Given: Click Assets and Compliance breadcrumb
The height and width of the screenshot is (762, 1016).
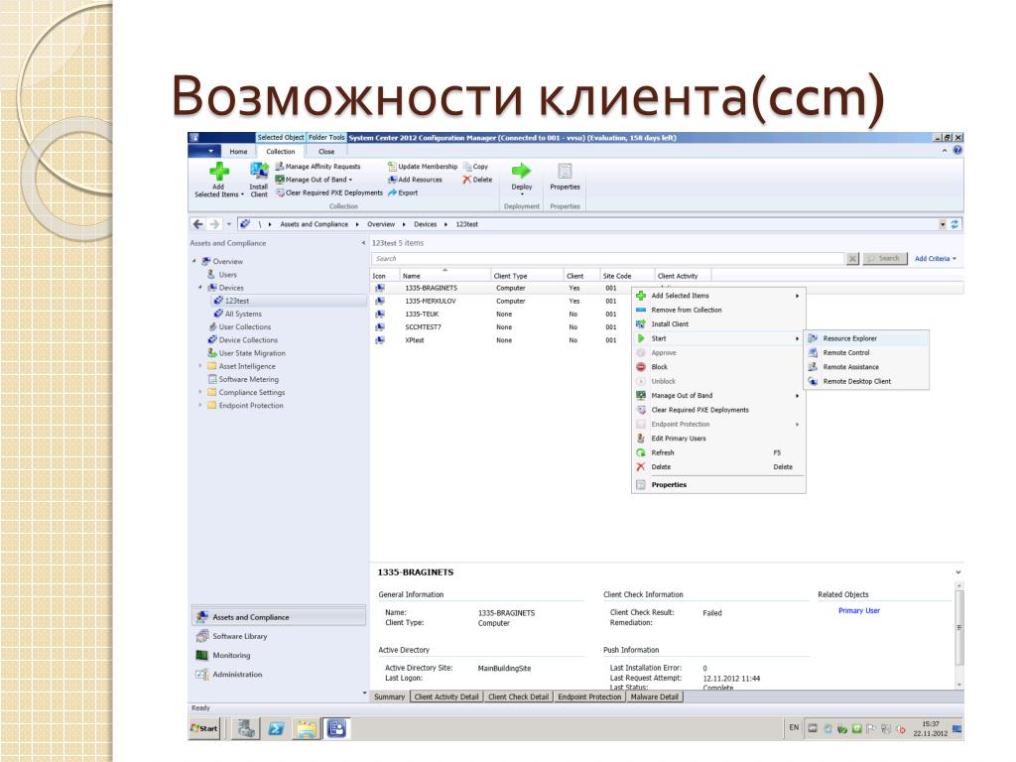Looking at the screenshot, I should [x=315, y=224].
